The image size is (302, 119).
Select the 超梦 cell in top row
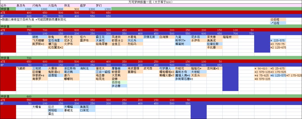click(x=88, y=5)
